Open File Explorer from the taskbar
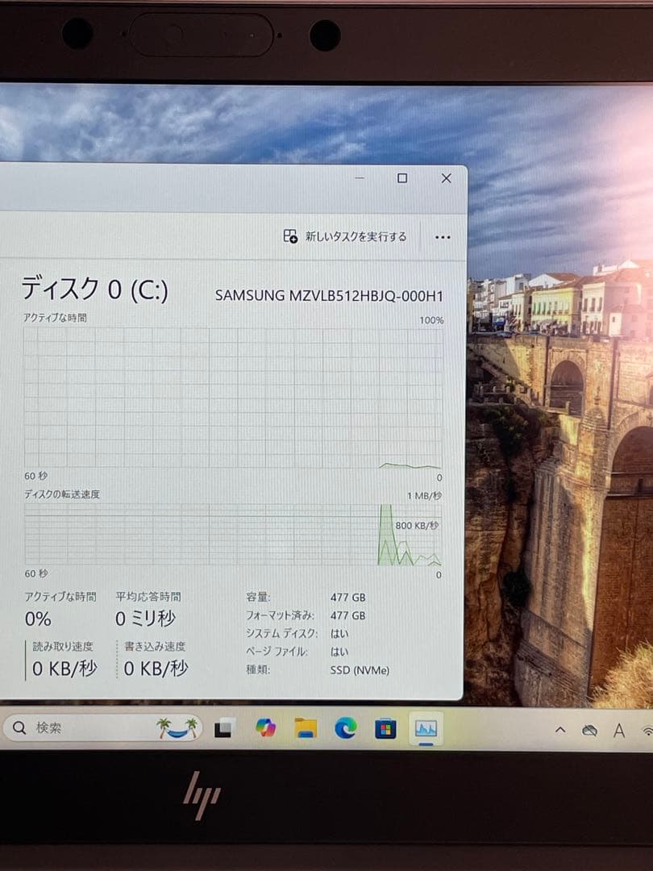The height and width of the screenshot is (871, 653). tap(305, 730)
